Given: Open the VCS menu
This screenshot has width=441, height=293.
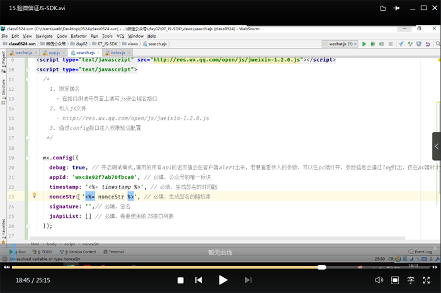Looking at the screenshot, I should click(x=120, y=36).
